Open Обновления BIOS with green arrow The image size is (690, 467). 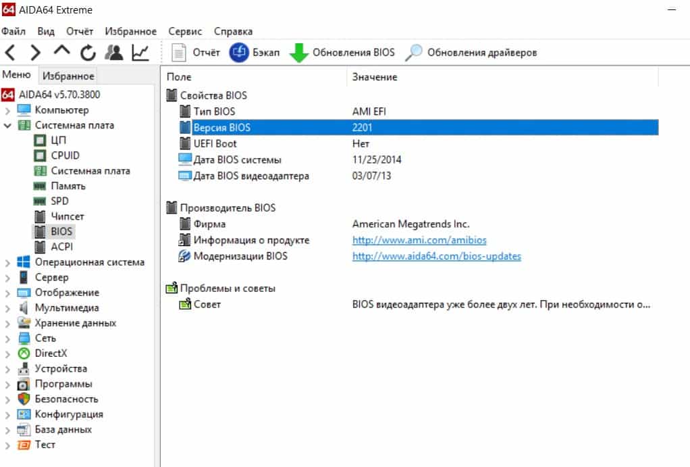[342, 53]
